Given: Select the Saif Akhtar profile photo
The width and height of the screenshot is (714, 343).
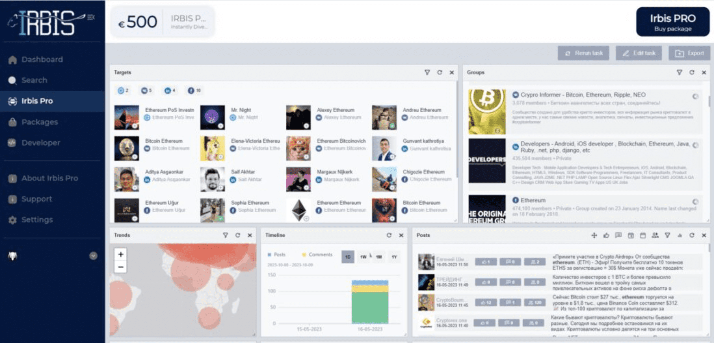Looking at the screenshot, I should [212, 179].
